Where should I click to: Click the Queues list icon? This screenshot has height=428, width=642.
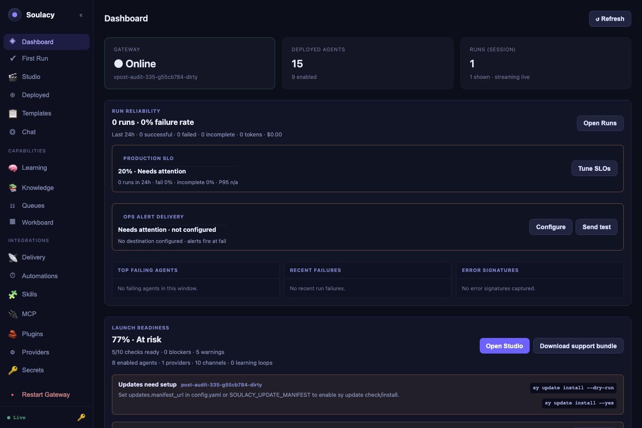pos(12,206)
